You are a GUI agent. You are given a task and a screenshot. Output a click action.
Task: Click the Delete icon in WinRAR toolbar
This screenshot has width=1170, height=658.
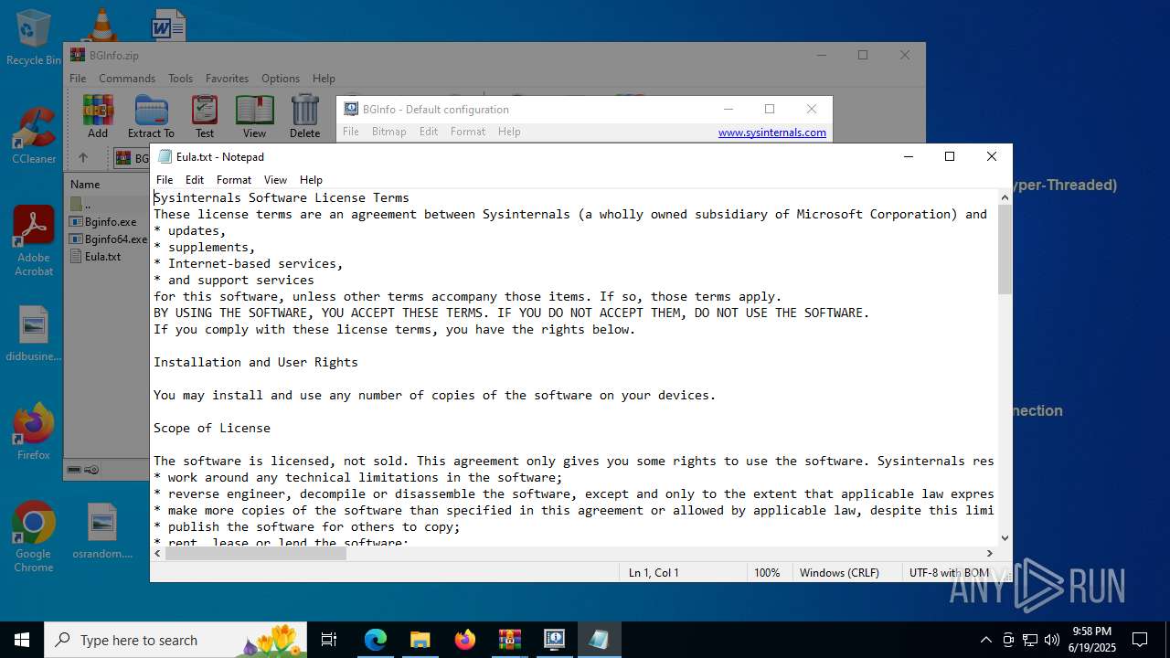click(304, 116)
